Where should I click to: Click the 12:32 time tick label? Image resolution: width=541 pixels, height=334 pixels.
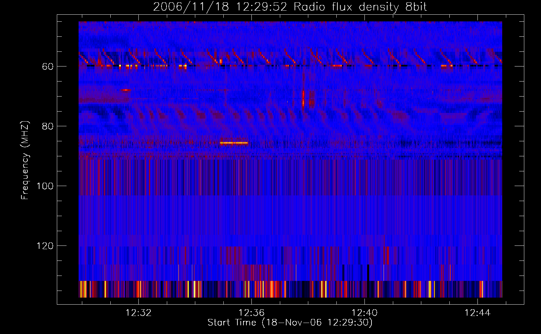pos(138,313)
